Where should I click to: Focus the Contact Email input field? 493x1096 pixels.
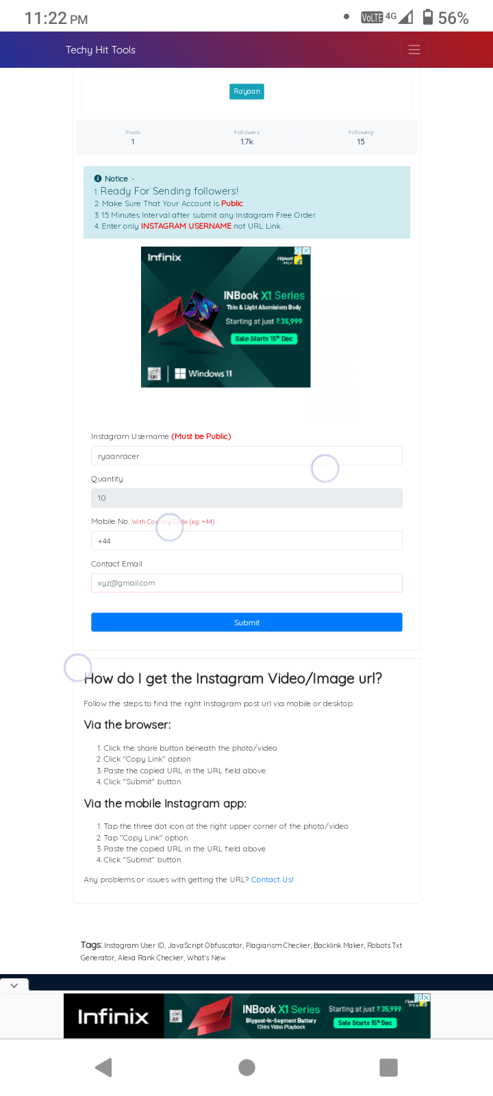246,583
